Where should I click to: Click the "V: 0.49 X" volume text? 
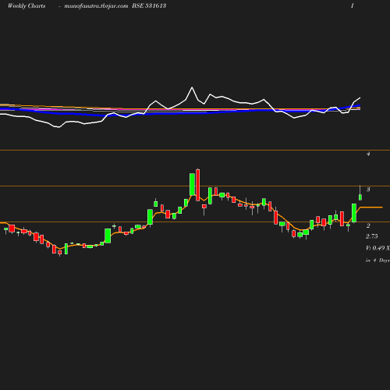coord(378,248)
